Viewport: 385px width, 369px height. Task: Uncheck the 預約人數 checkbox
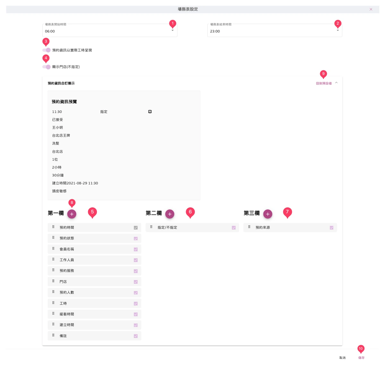[136, 293]
